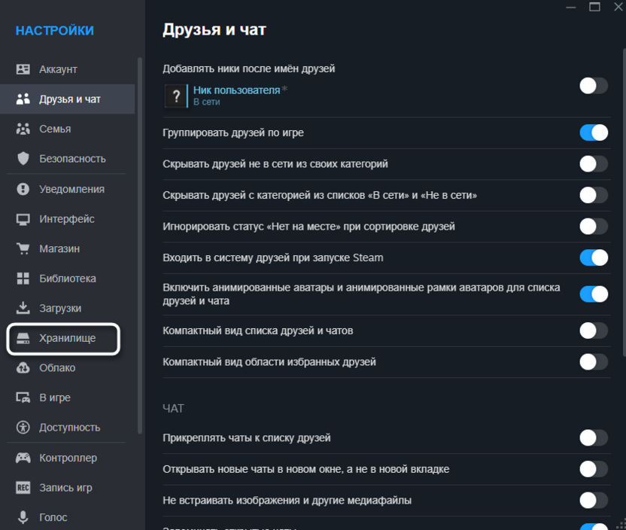Screen dimensions: 626x530
Task: Go to the Семья settings section
Action: coord(67,129)
